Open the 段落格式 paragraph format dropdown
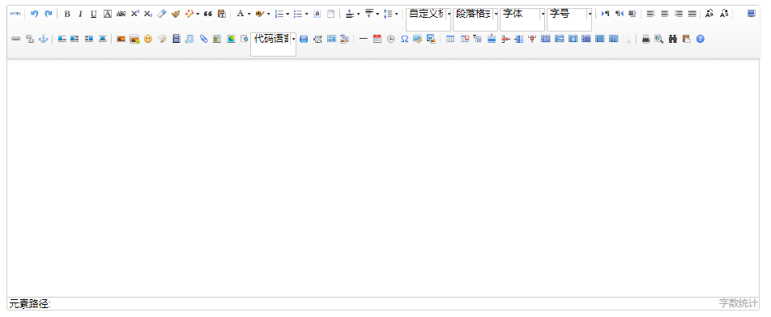This screenshot has width=771, height=317. click(x=475, y=19)
